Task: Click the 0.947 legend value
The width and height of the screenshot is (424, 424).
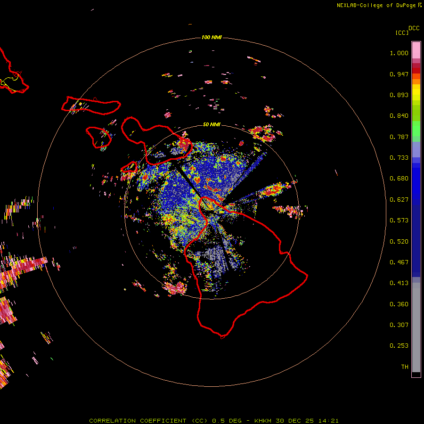Action: click(399, 74)
